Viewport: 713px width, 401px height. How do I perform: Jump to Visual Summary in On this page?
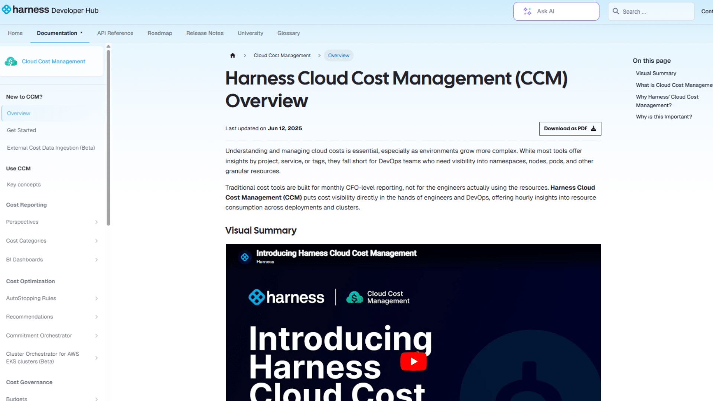click(x=656, y=73)
